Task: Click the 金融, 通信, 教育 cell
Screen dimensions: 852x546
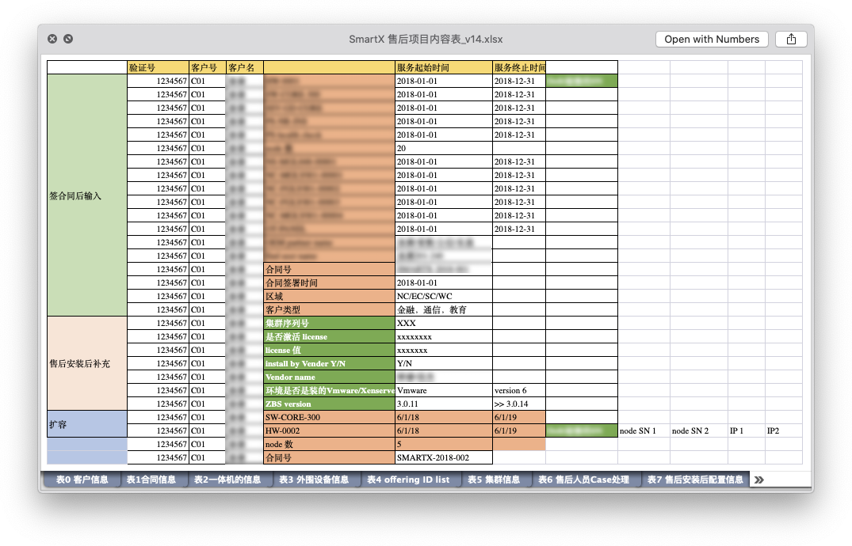Action: pos(444,310)
